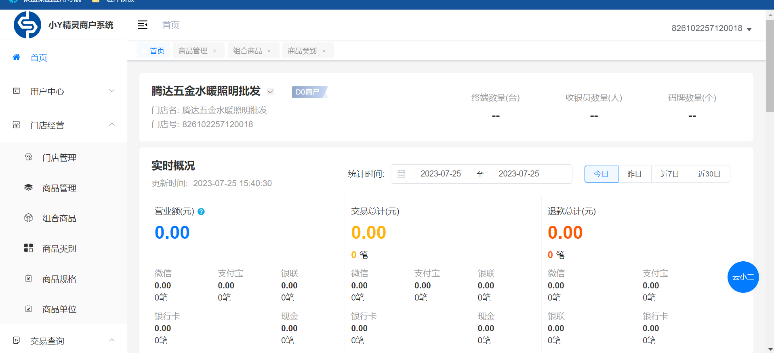
Task: Open 门店管理 in the sidebar
Action: pos(63,158)
